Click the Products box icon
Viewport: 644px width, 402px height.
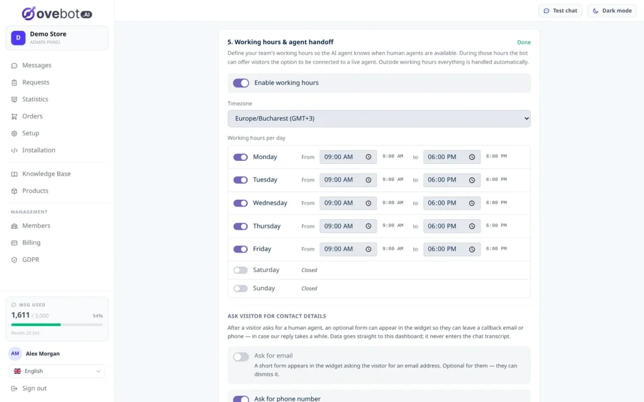tap(14, 191)
